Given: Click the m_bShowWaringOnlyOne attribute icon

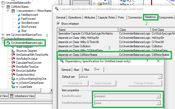Looking at the screenshot, I should (13, 79).
